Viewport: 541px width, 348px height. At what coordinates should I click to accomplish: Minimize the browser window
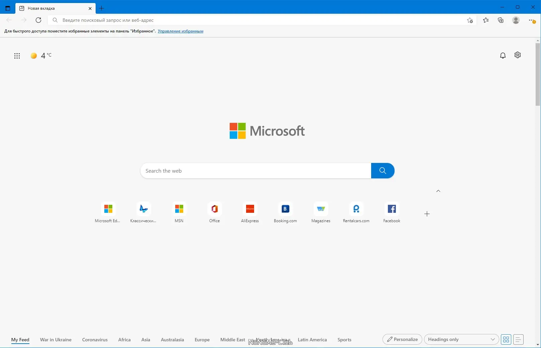[x=502, y=7]
